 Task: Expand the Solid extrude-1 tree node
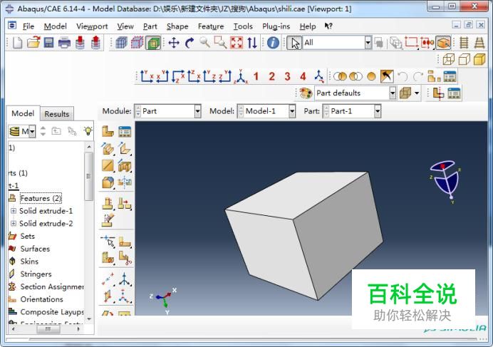point(14,211)
